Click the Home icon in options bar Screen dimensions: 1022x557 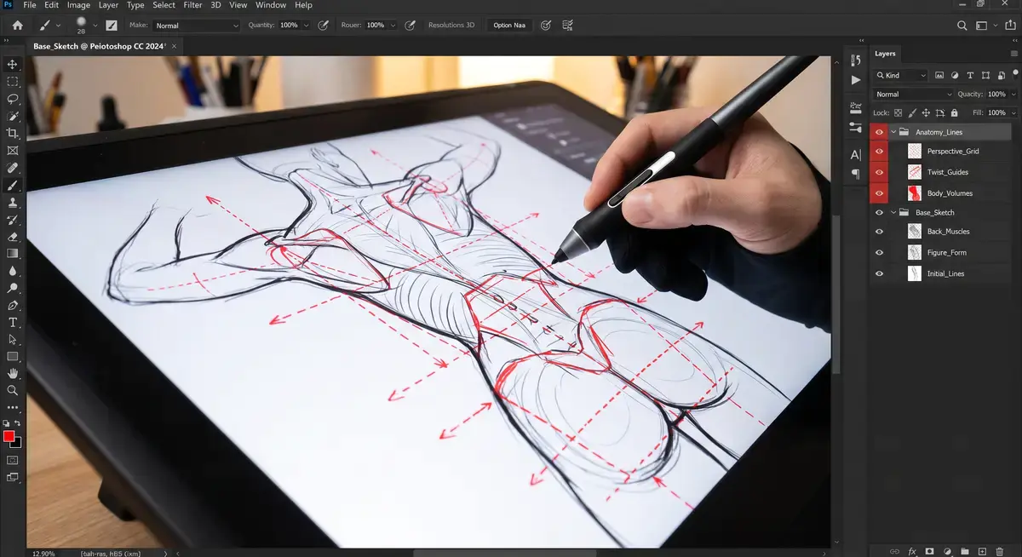17,25
